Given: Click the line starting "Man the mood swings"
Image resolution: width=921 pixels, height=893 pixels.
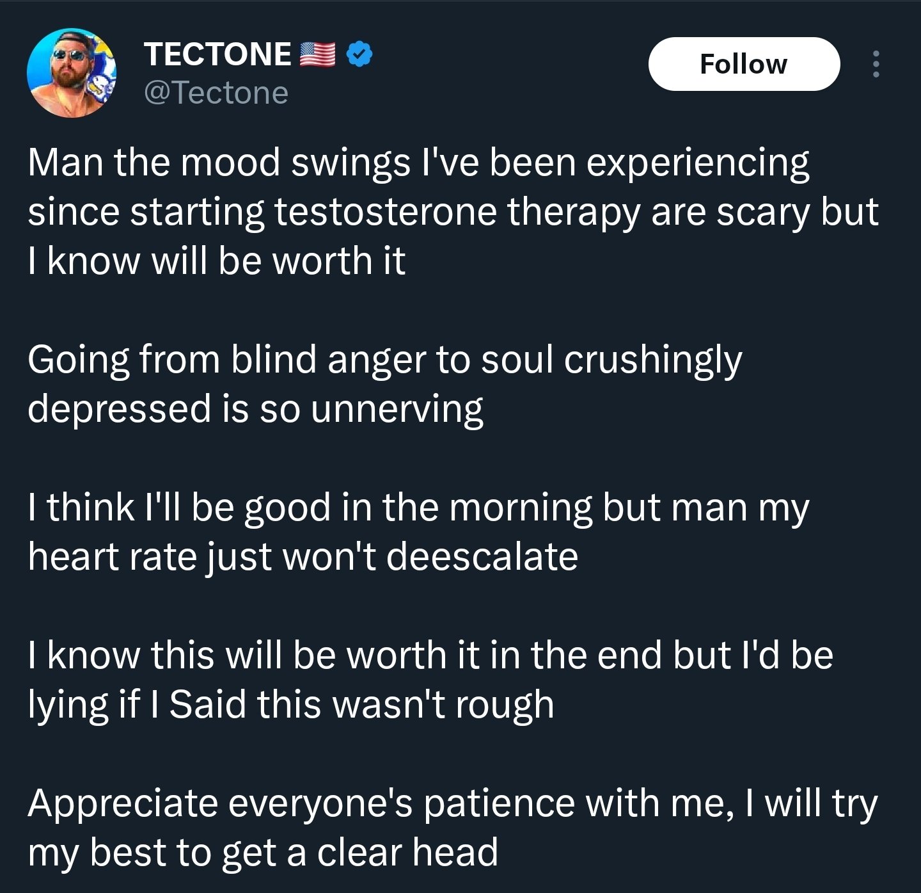Looking at the screenshot, I should click(418, 163).
